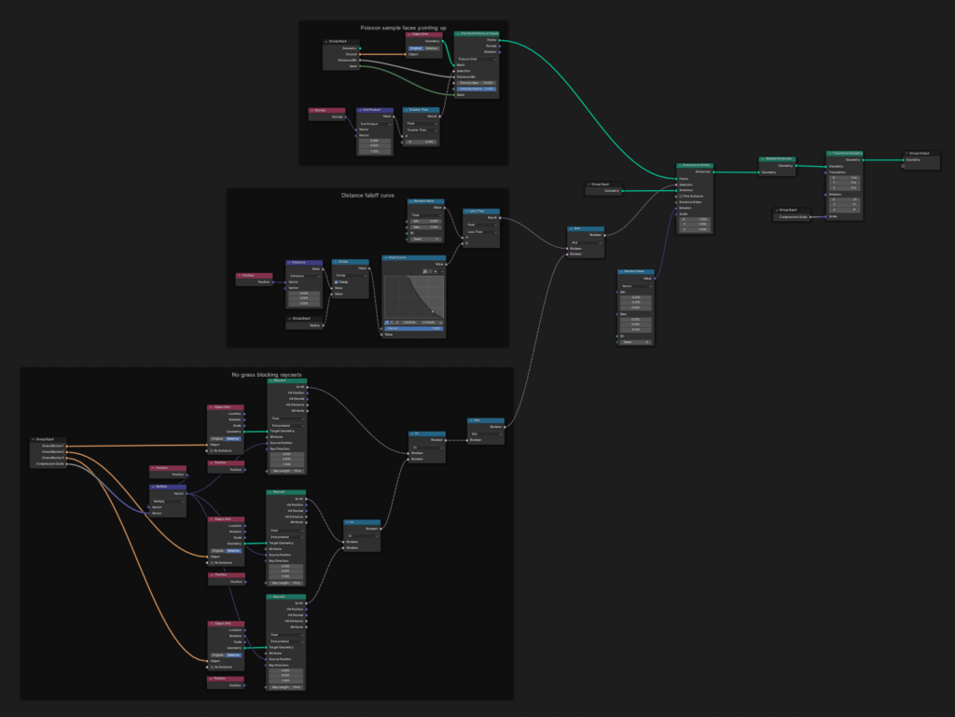The height and width of the screenshot is (717, 955).
Task: Edit Scale X field in Instance on Points
Action: (695, 219)
